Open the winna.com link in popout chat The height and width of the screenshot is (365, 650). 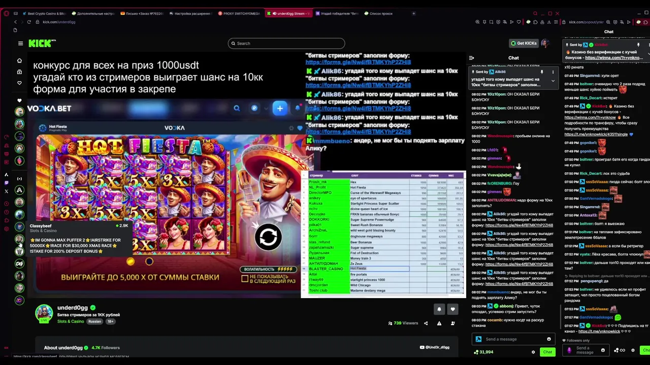614,58
